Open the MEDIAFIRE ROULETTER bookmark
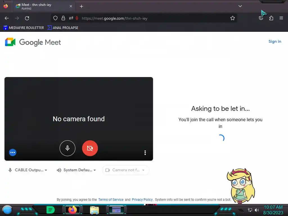This screenshot has width=288, height=216. (x=24, y=28)
